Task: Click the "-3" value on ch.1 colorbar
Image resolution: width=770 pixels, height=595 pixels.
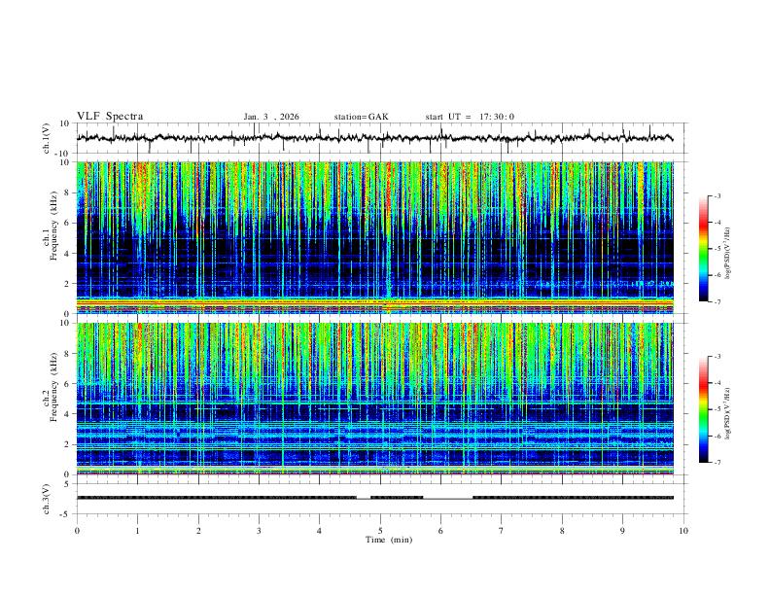Action: tap(717, 195)
